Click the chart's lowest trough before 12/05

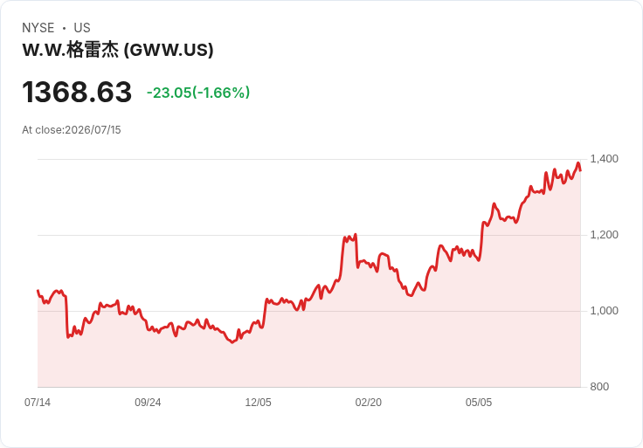(x=232, y=341)
